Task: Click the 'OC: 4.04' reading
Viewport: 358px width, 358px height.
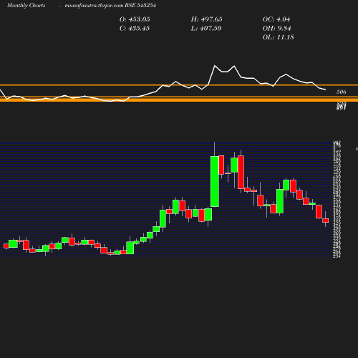Action: tap(276, 19)
